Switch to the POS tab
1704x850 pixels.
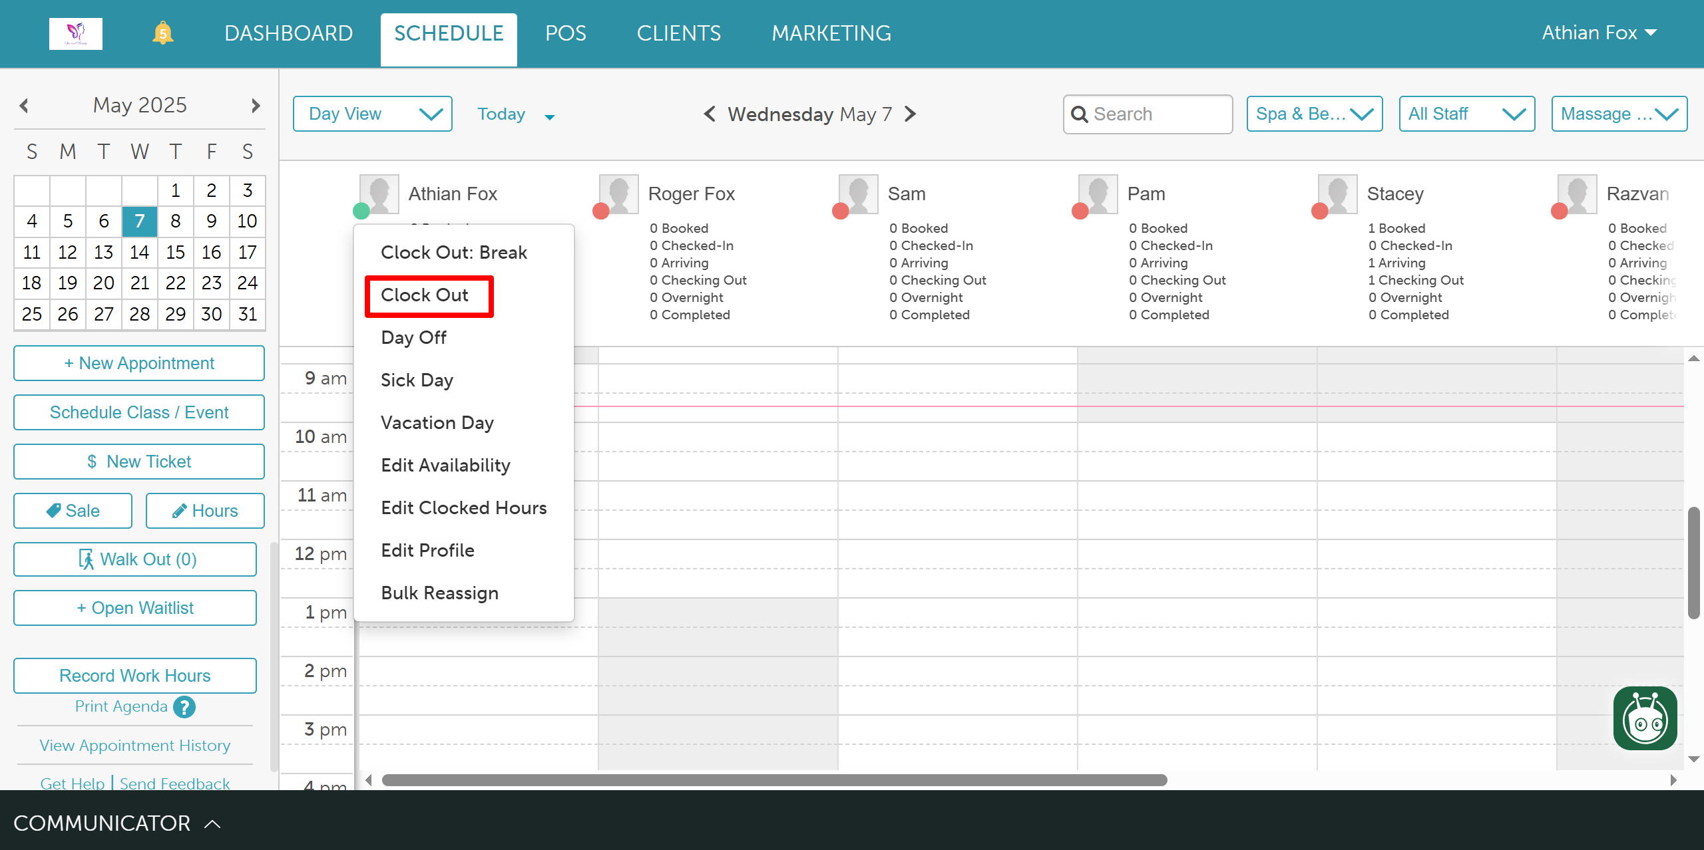pos(565,33)
